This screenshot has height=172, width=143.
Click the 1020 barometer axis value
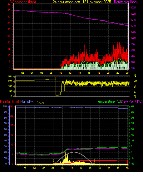pos(133,14)
